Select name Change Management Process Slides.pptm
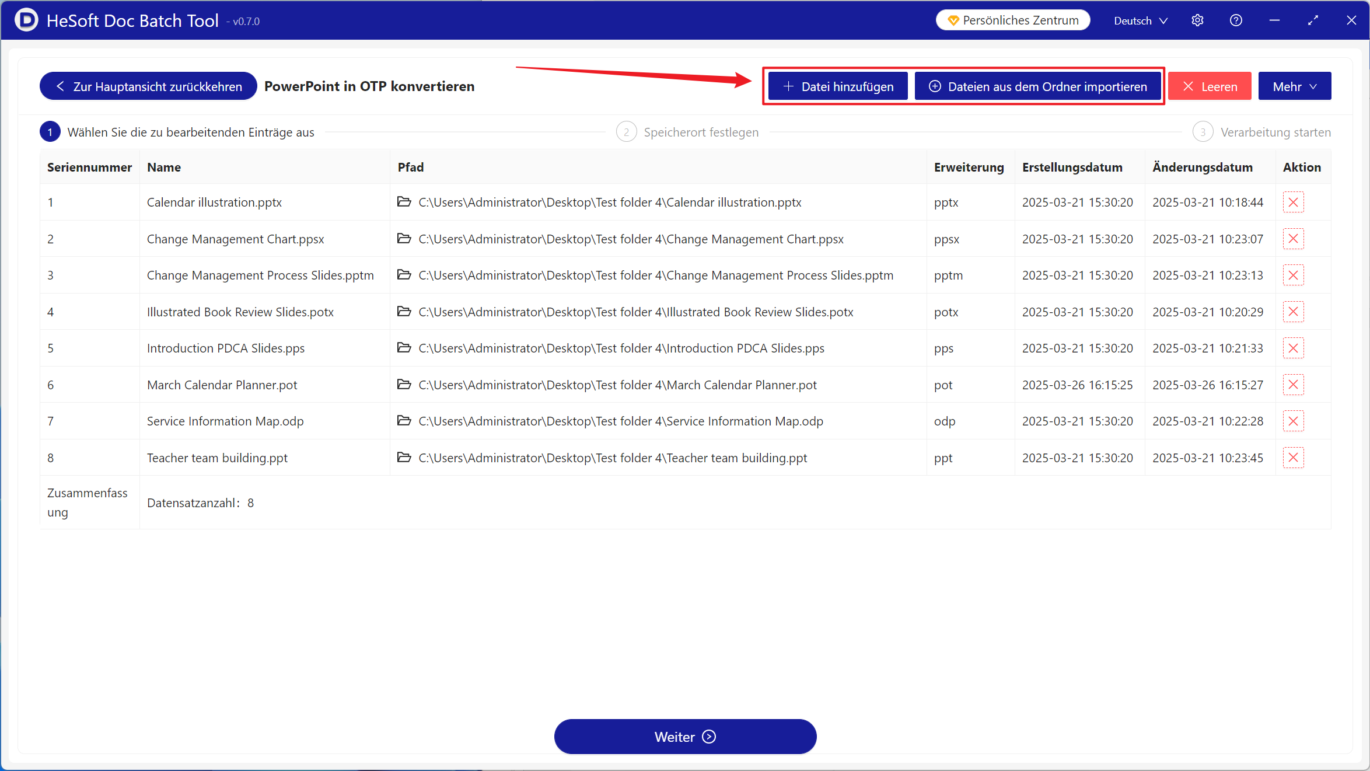 pyautogui.click(x=260, y=275)
